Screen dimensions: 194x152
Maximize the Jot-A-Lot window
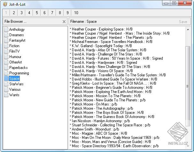[174, 3]
